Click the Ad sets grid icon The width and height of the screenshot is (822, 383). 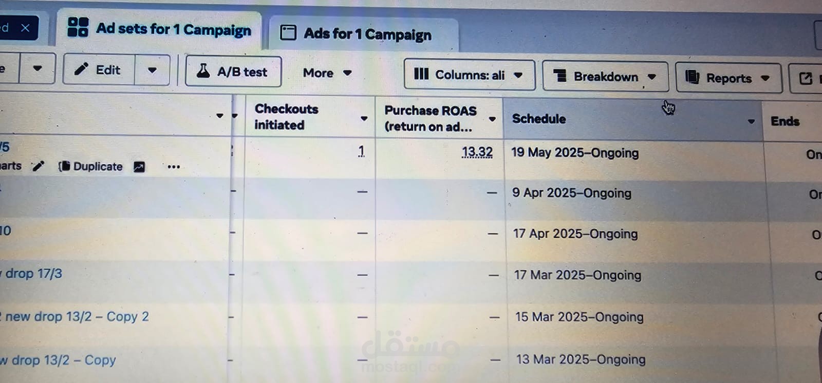click(78, 27)
